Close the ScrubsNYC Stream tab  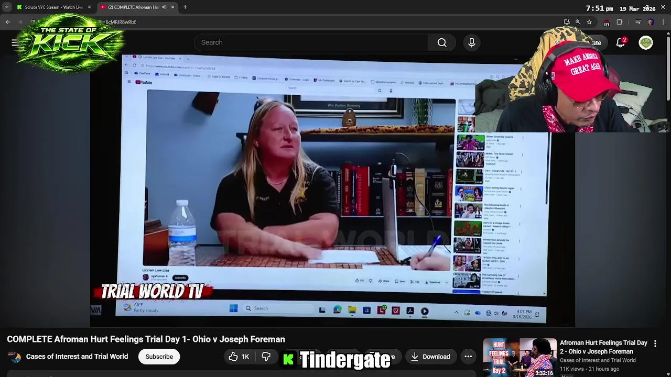(x=89, y=7)
